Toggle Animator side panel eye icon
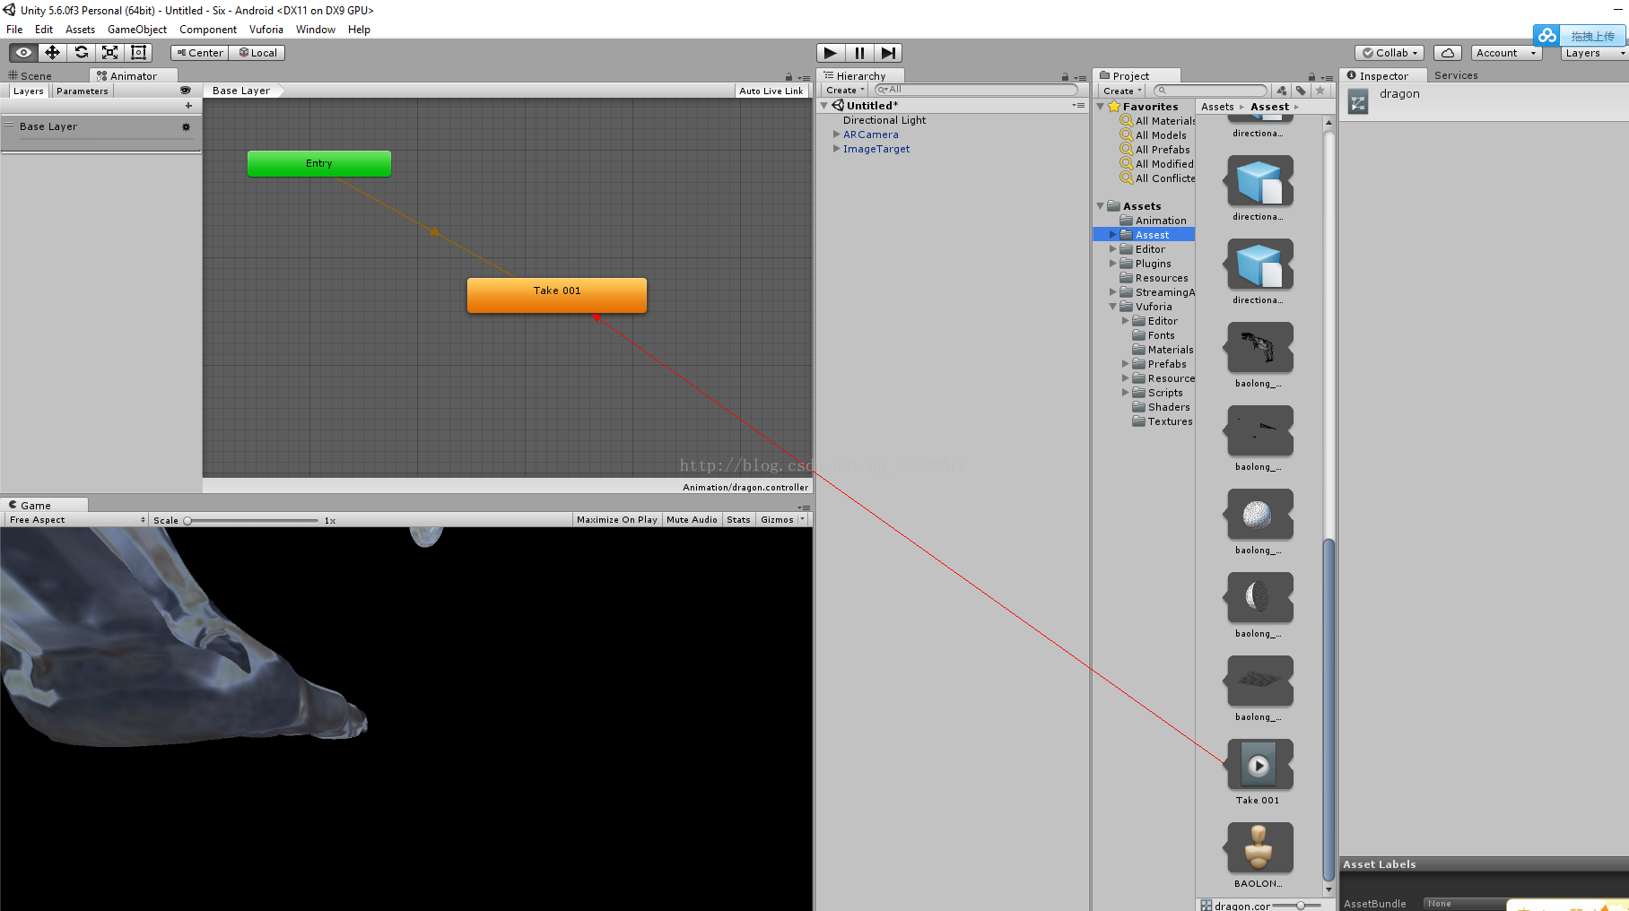 tap(186, 91)
